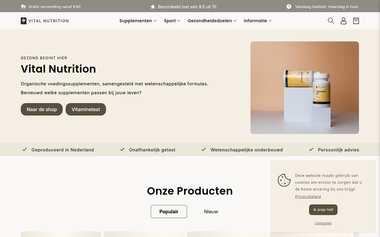380x237 pixels.
Task: Select the Populair products tab
Action: coord(169,212)
